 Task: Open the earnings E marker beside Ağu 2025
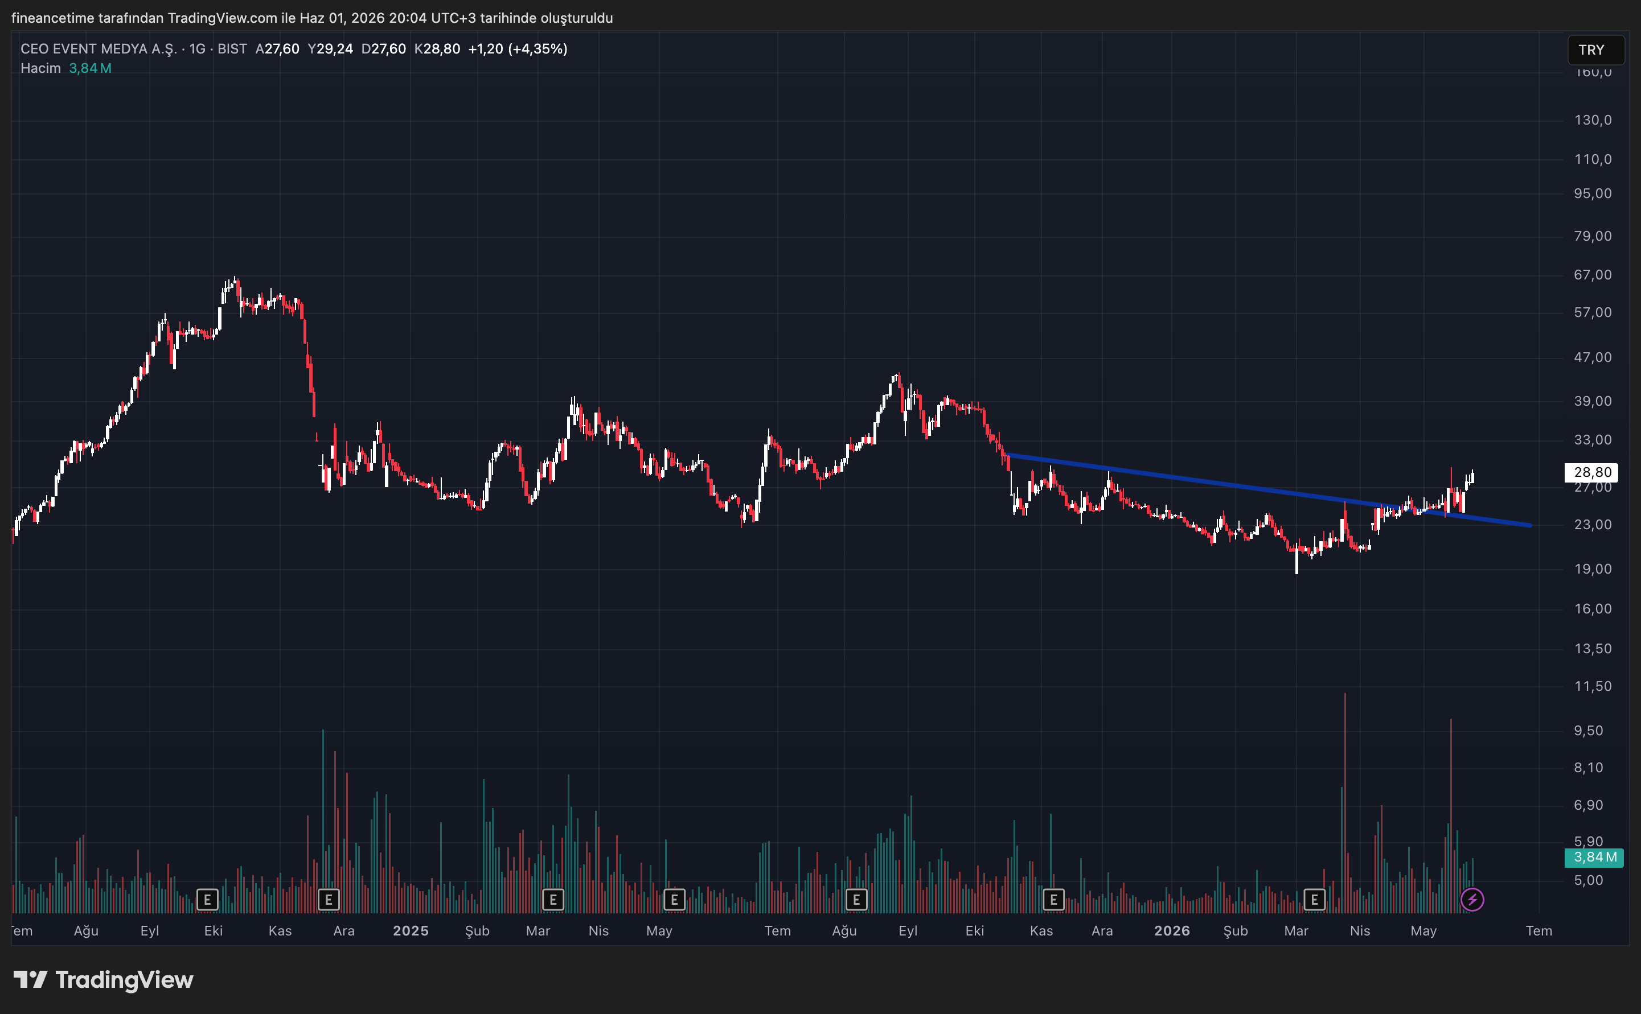click(856, 899)
